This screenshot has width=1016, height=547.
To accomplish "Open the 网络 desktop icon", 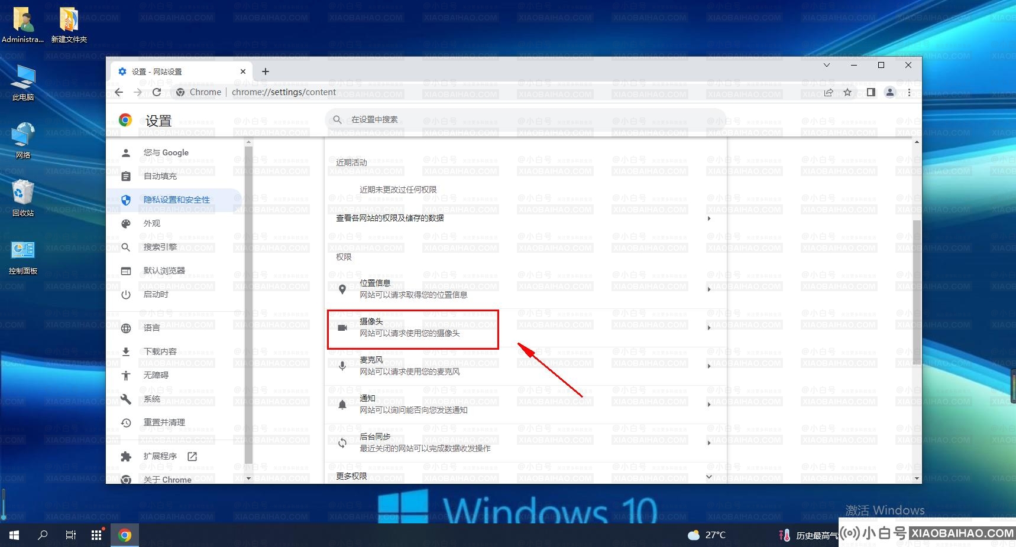I will pyautogui.click(x=23, y=141).
